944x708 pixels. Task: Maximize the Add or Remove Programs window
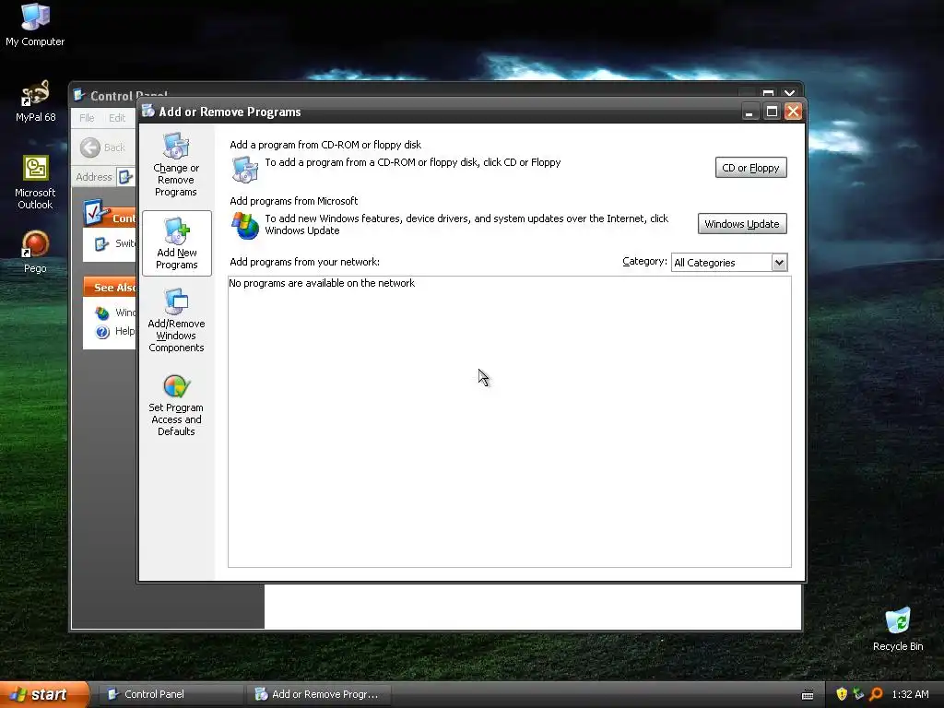pos(772,112)
